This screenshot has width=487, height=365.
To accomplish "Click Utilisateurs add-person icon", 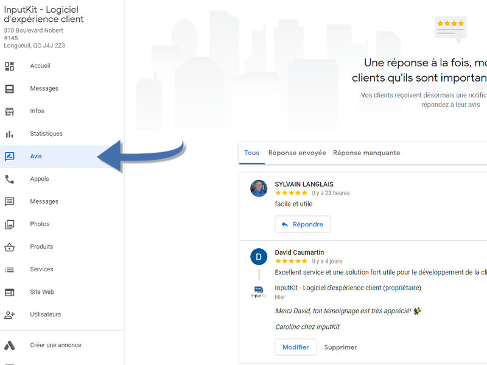I will 10,315.
